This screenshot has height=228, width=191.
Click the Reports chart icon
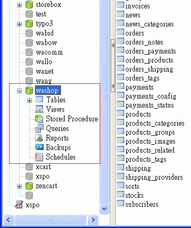pyautogui.click(x=39, y=138)
